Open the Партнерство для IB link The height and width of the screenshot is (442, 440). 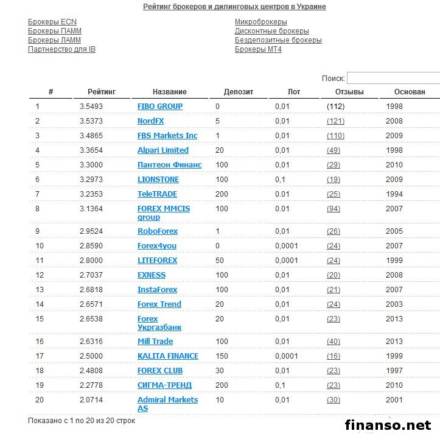pos(61,49)
